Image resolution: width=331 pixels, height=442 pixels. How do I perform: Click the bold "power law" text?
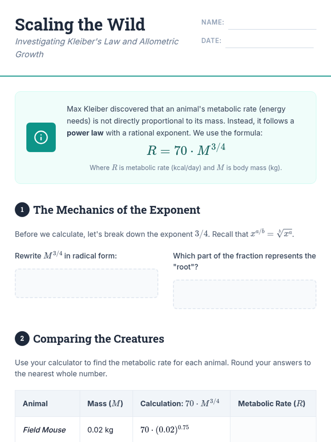coord(85,133)
